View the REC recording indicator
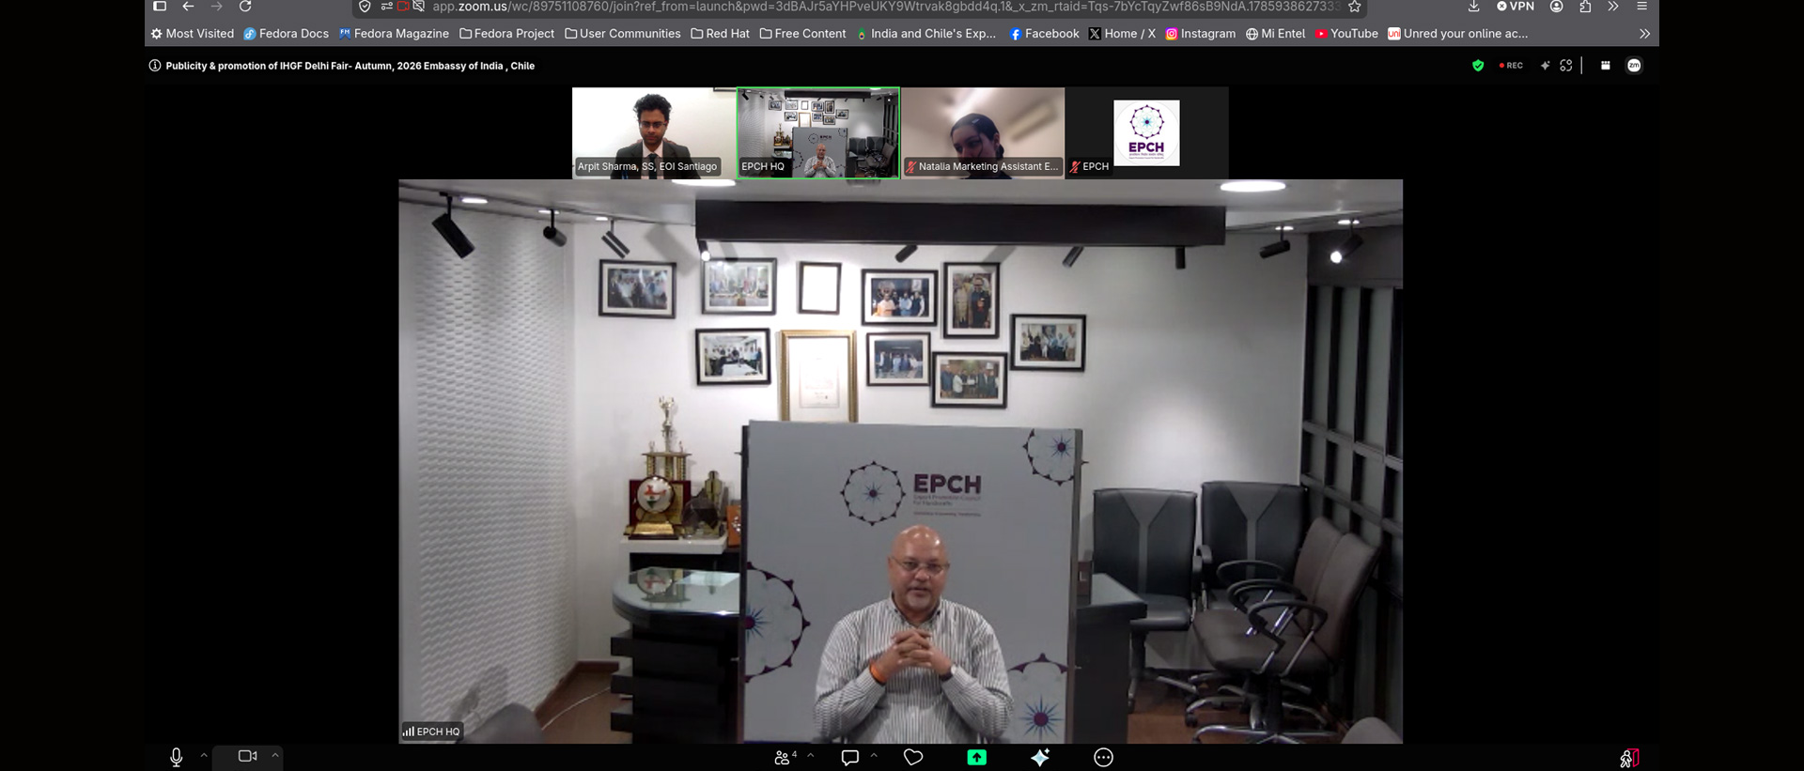The image size is (1804, 771). [1511, 66]
